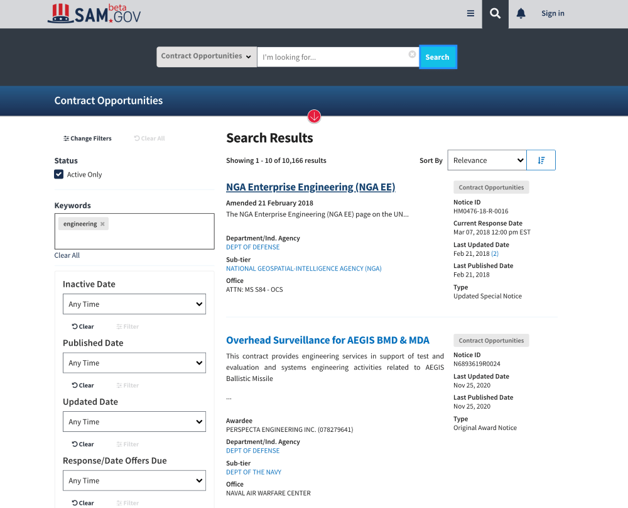Click Filter under Response/Date Offers Due
628x508 pixels.
pos(127,503)
